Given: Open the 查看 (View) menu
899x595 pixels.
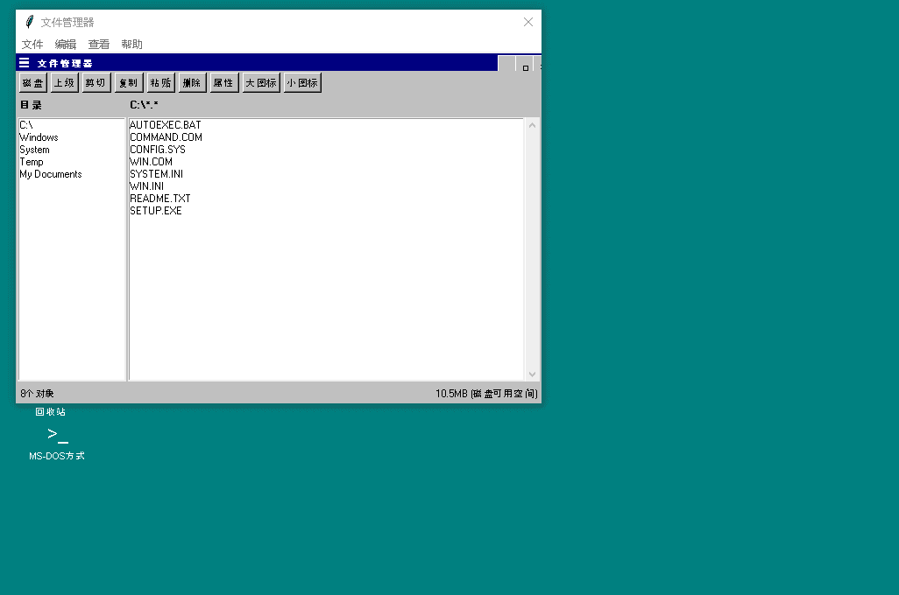Looking at the screenshot, I should coord(99,45).
